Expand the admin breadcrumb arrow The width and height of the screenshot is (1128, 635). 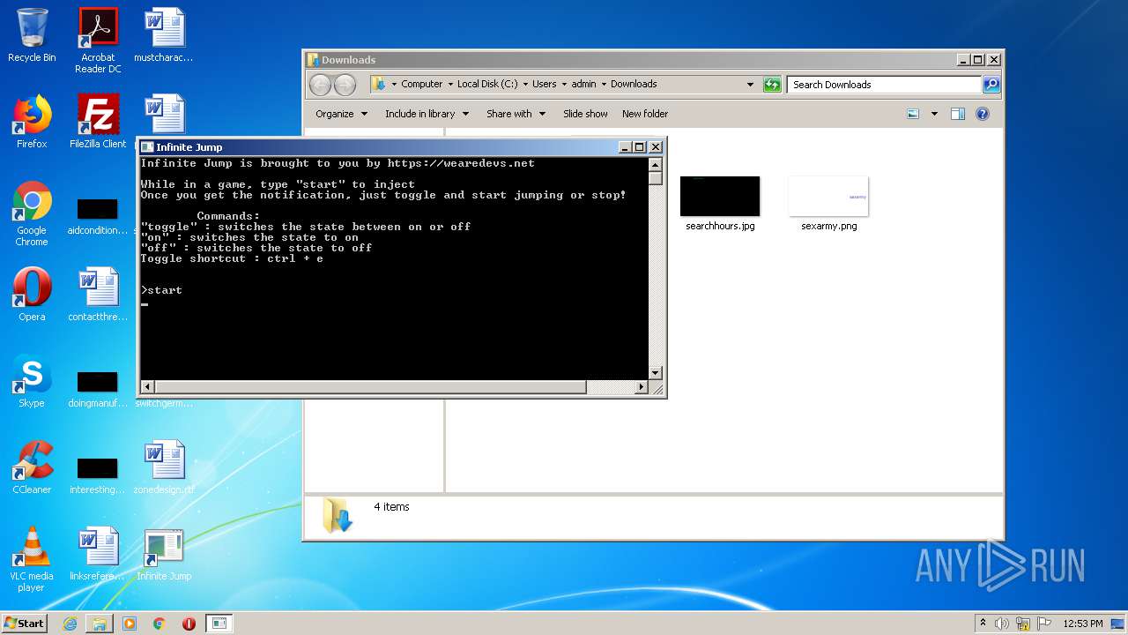604,85
